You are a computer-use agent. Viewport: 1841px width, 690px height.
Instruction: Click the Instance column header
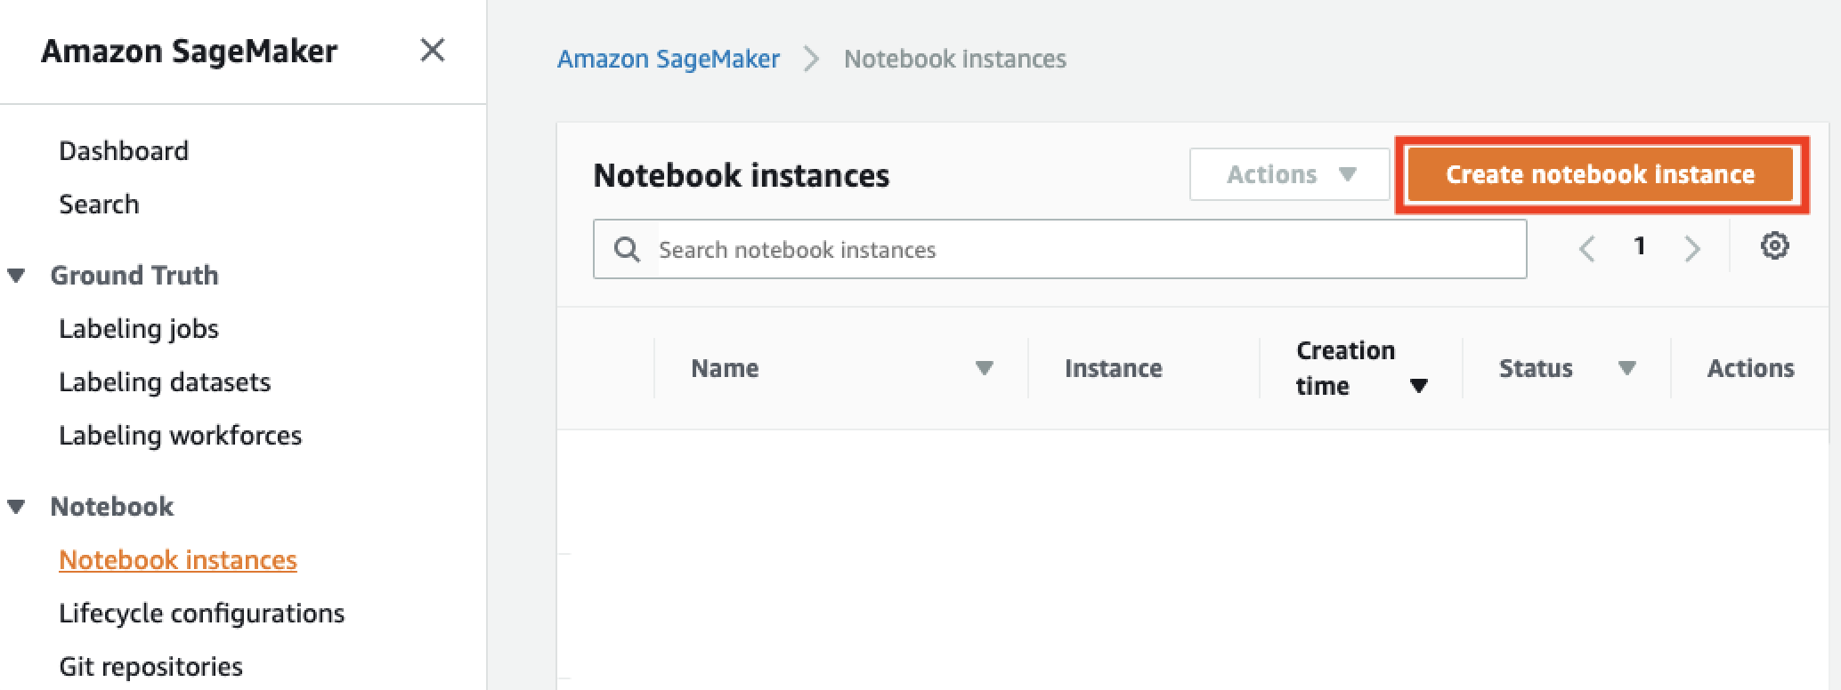click(1114, 368)
